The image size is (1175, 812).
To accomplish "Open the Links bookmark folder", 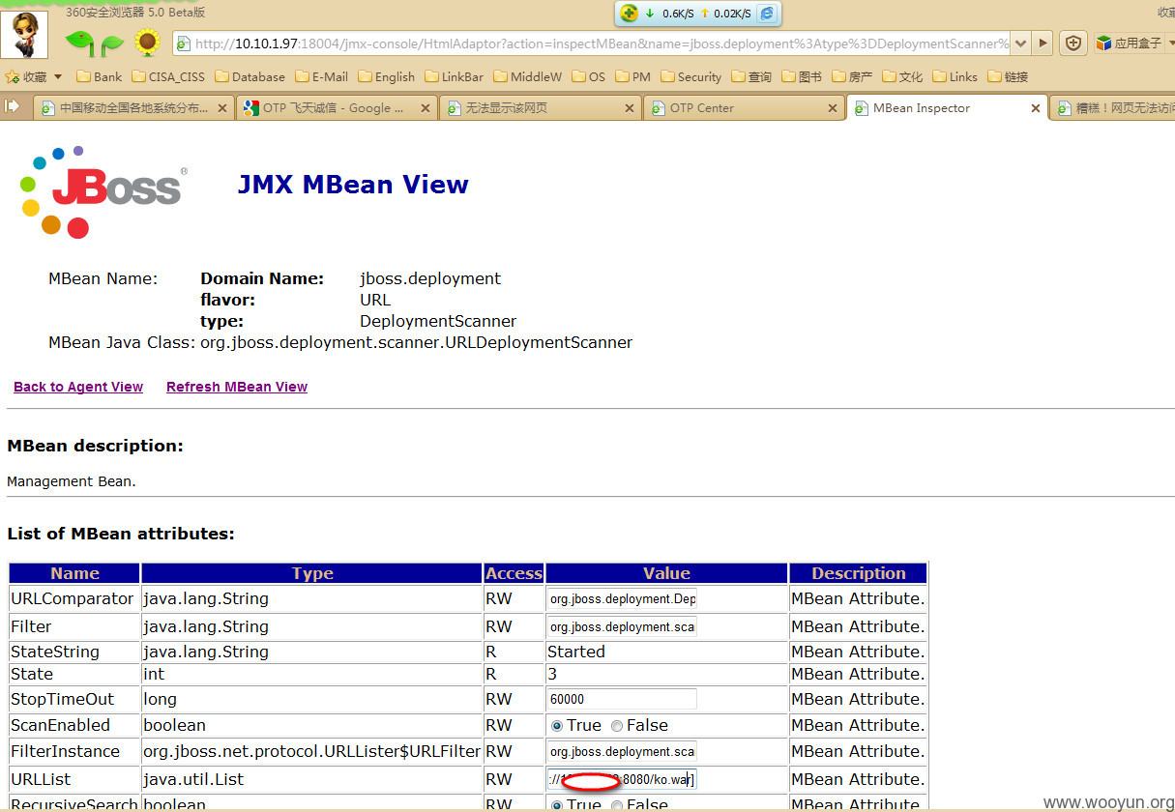I will tap(955, 76).
